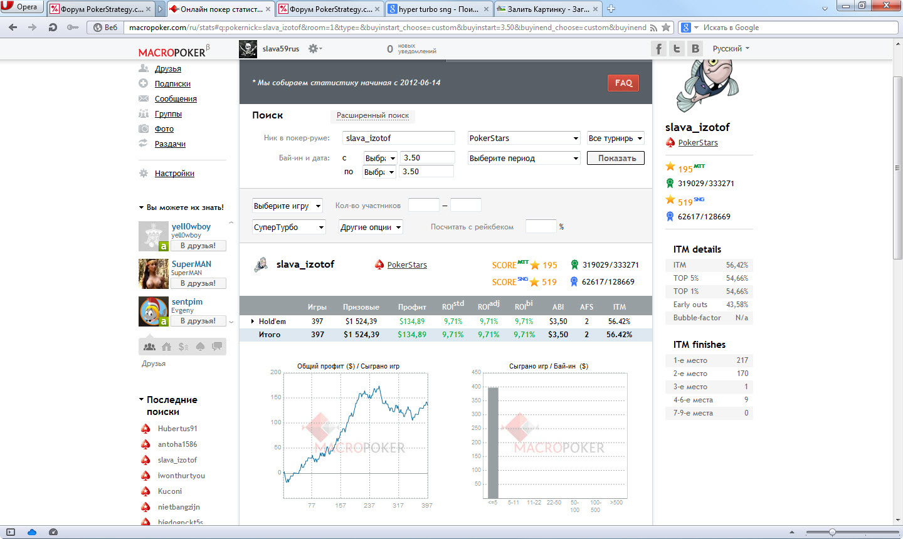Open the SuperMAN profile thumbnail

coord(154,274)
